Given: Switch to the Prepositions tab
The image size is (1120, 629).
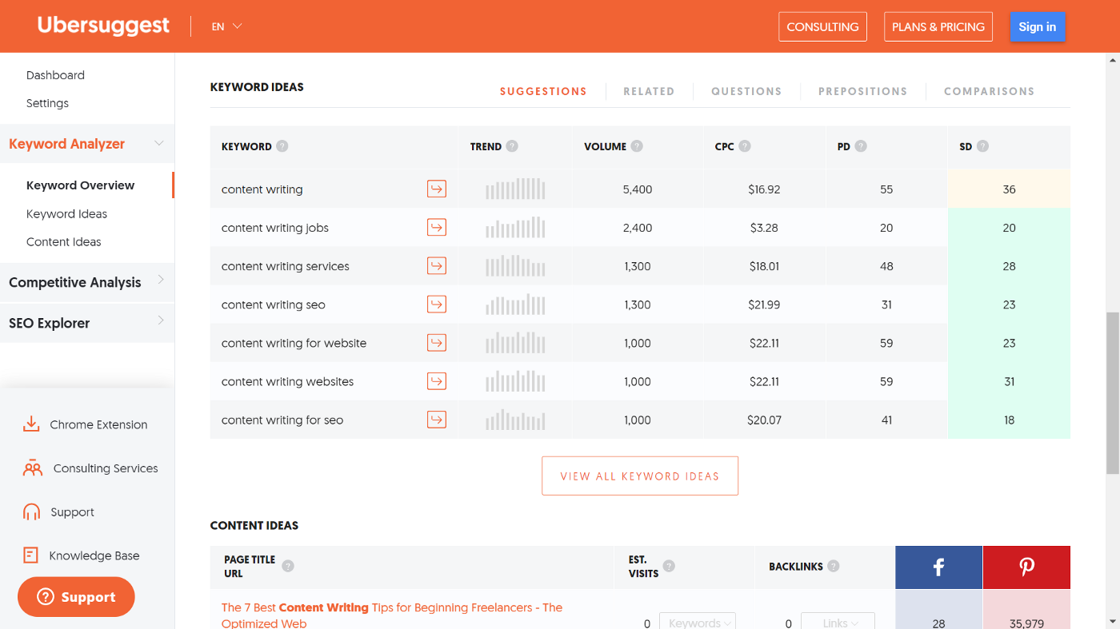Looking at the screenshot, I should pos(862,91).
